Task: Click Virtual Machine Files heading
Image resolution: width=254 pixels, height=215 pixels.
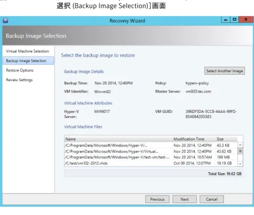Action: pyautogui.click(x=83, y=127)
